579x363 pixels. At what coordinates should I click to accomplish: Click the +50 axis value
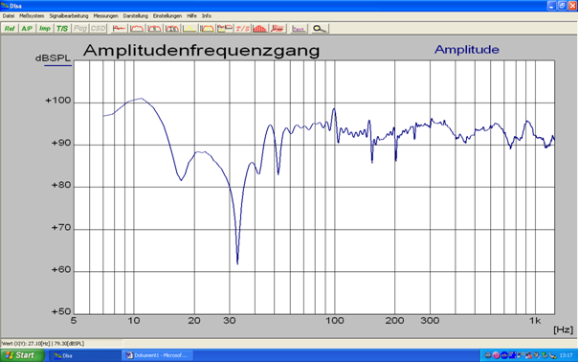point(61,311)
